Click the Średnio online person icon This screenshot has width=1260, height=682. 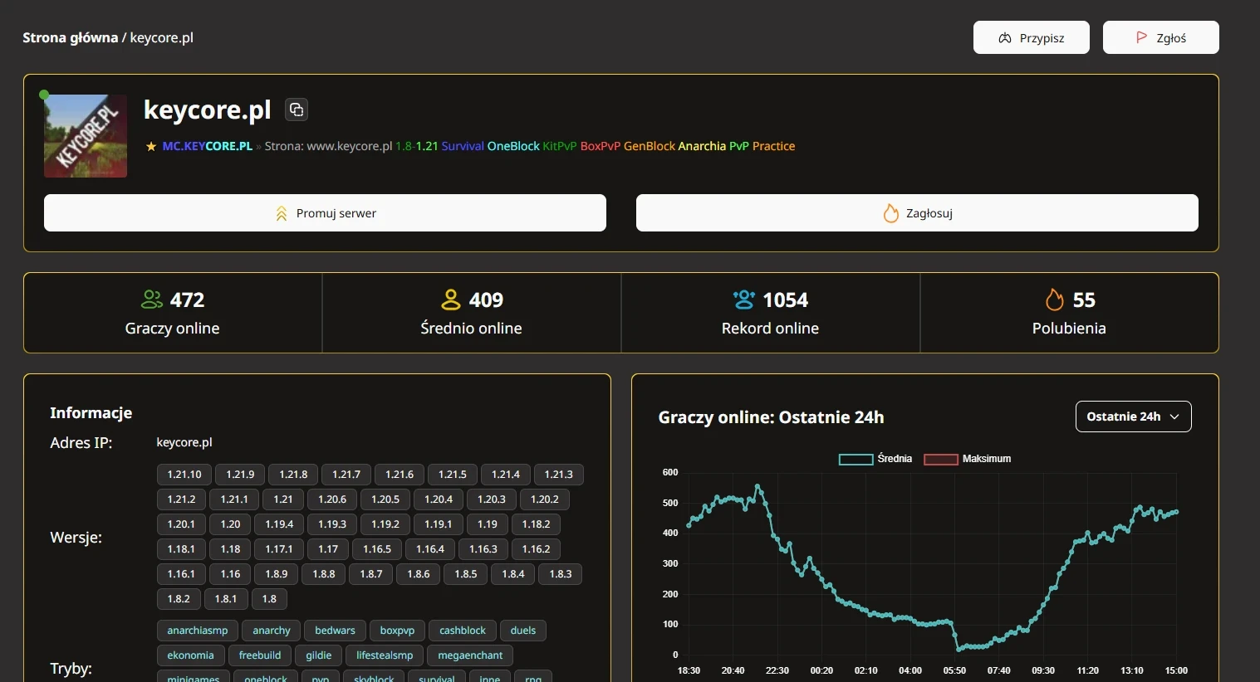451,300
